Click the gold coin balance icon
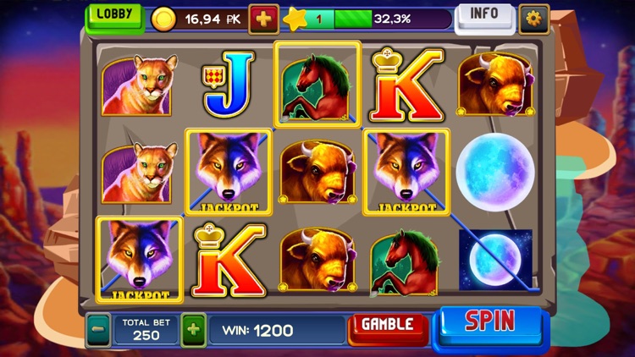The width and height of the screenshot is (635, 357). click(x=163, y=19)
